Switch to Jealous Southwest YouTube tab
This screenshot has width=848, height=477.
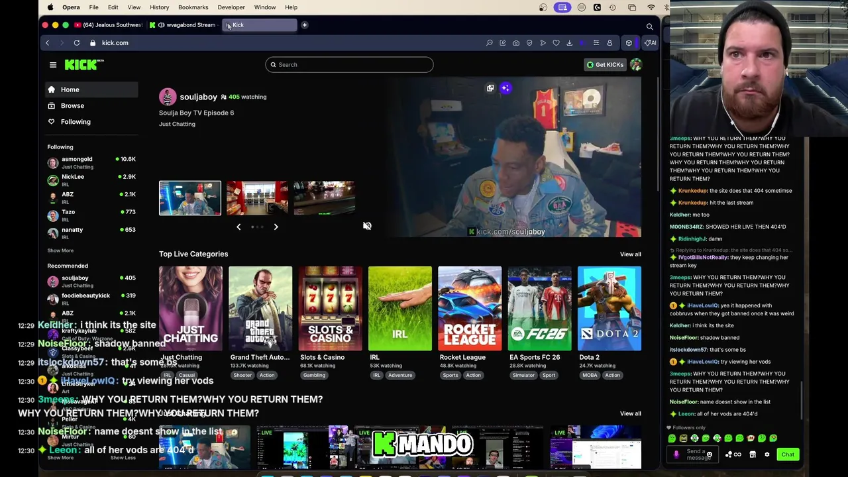[109, 25]
